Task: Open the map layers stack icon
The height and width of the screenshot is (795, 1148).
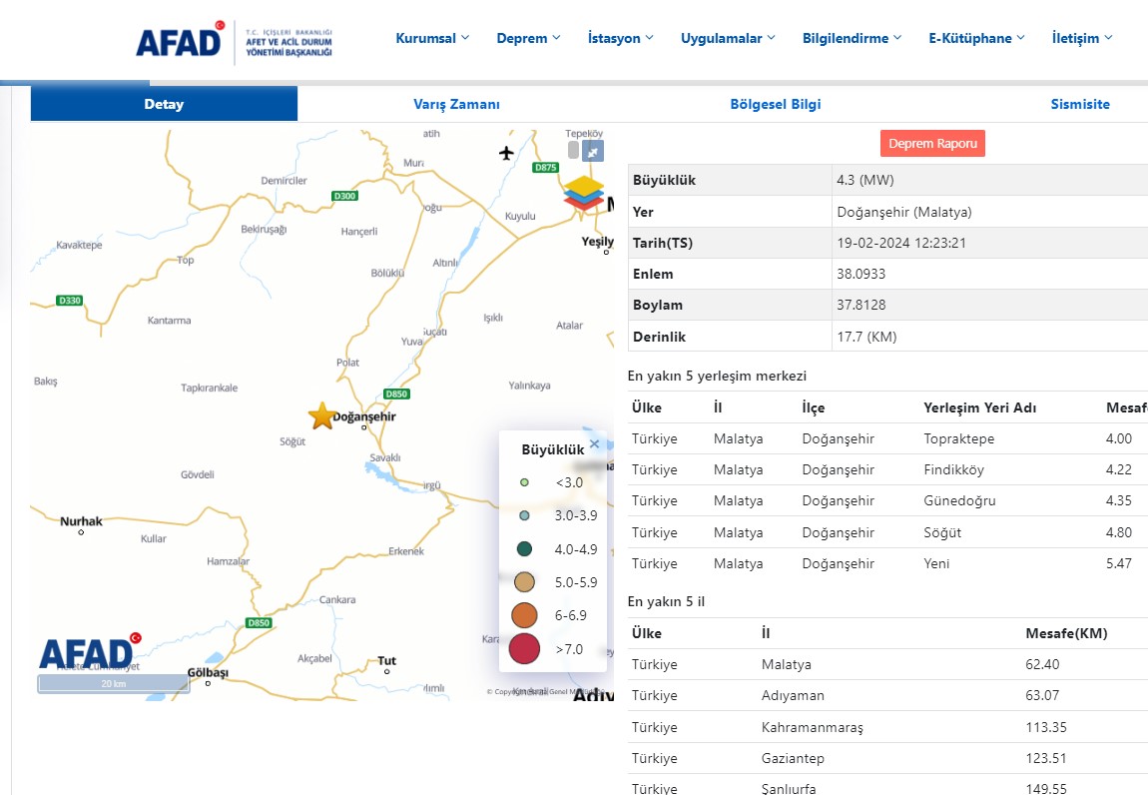Action: pyautogui.click(x=583, y=193)
